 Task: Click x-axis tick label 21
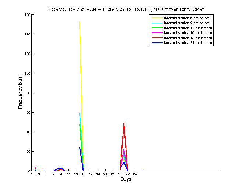click(105, 174)
